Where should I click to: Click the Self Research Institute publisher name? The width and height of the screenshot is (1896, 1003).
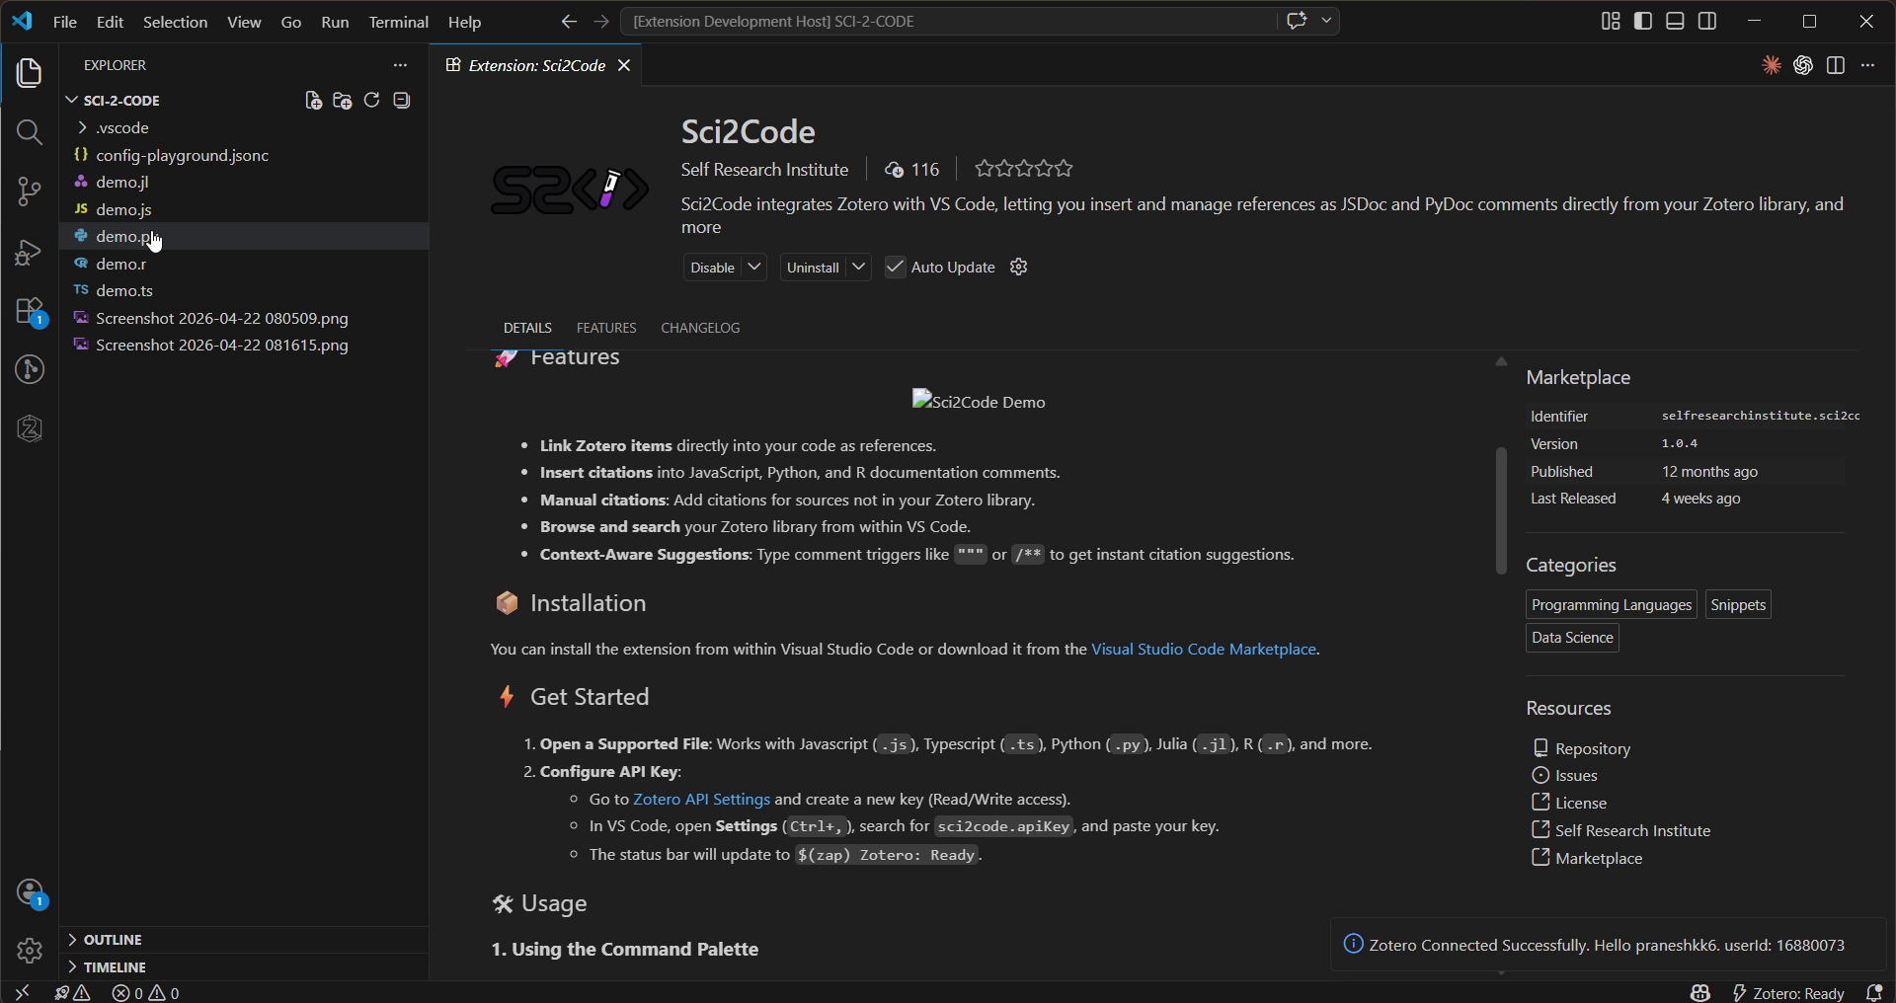coord(764,170)
